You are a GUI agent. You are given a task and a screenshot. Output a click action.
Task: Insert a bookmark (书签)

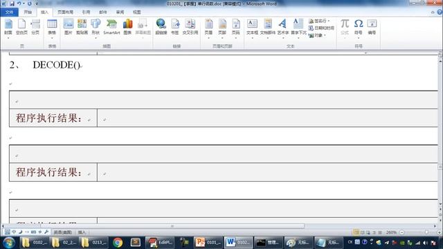click(175, 27)
